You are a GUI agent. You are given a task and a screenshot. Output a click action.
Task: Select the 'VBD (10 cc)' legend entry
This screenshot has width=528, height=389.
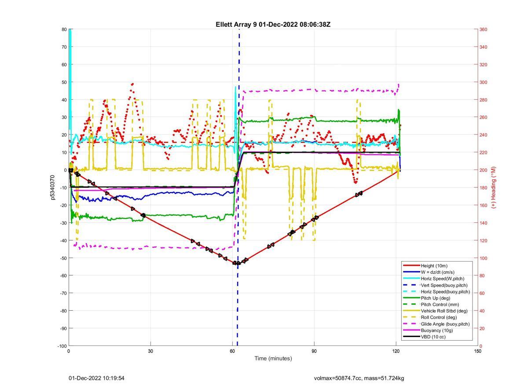[433, 337]
